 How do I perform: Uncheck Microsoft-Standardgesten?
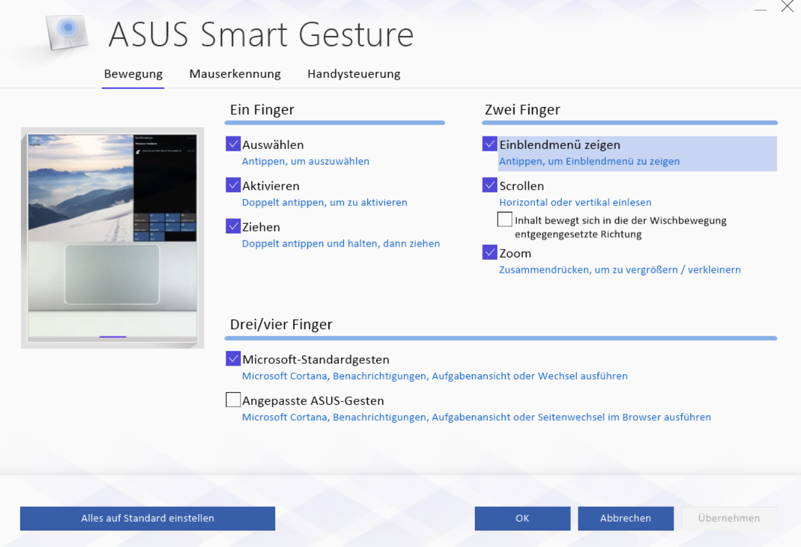[233, 358]
